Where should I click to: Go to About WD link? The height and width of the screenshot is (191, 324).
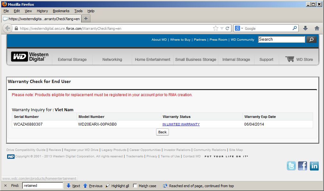tap(159, 39)
